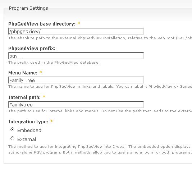Click the Integration type label

pos(28,122)
